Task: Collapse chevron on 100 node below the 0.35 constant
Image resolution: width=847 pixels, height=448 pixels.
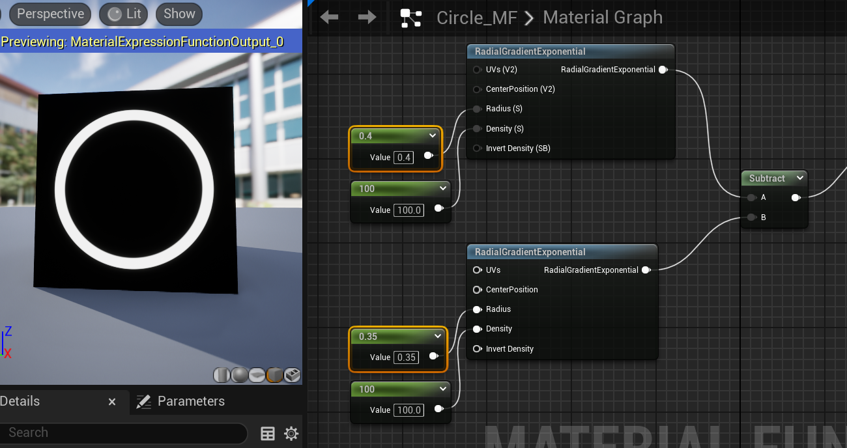Action: [442, 389]
